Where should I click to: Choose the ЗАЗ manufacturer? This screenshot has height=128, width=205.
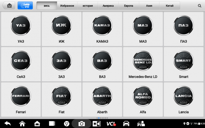[x=61, y=64]
